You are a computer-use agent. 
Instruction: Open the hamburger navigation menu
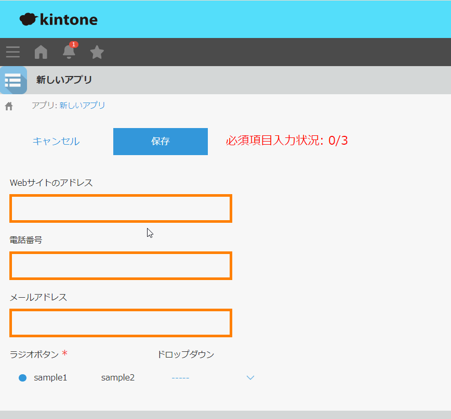[x=13, y=52]
